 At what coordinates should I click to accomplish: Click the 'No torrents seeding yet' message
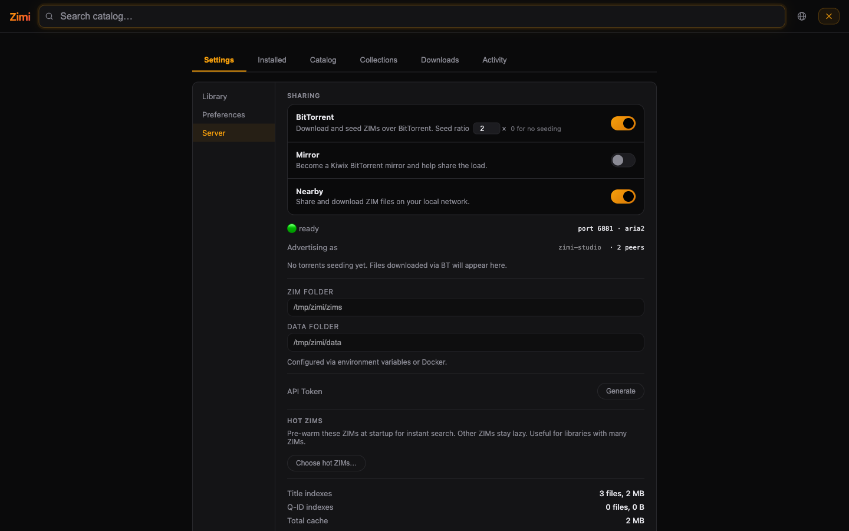[x=397, y=265]
